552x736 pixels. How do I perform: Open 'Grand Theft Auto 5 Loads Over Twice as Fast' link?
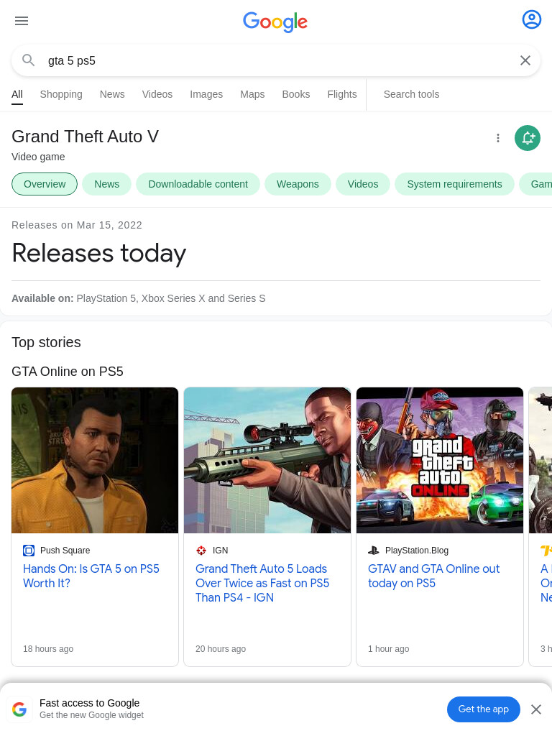[x=262, y=583]
